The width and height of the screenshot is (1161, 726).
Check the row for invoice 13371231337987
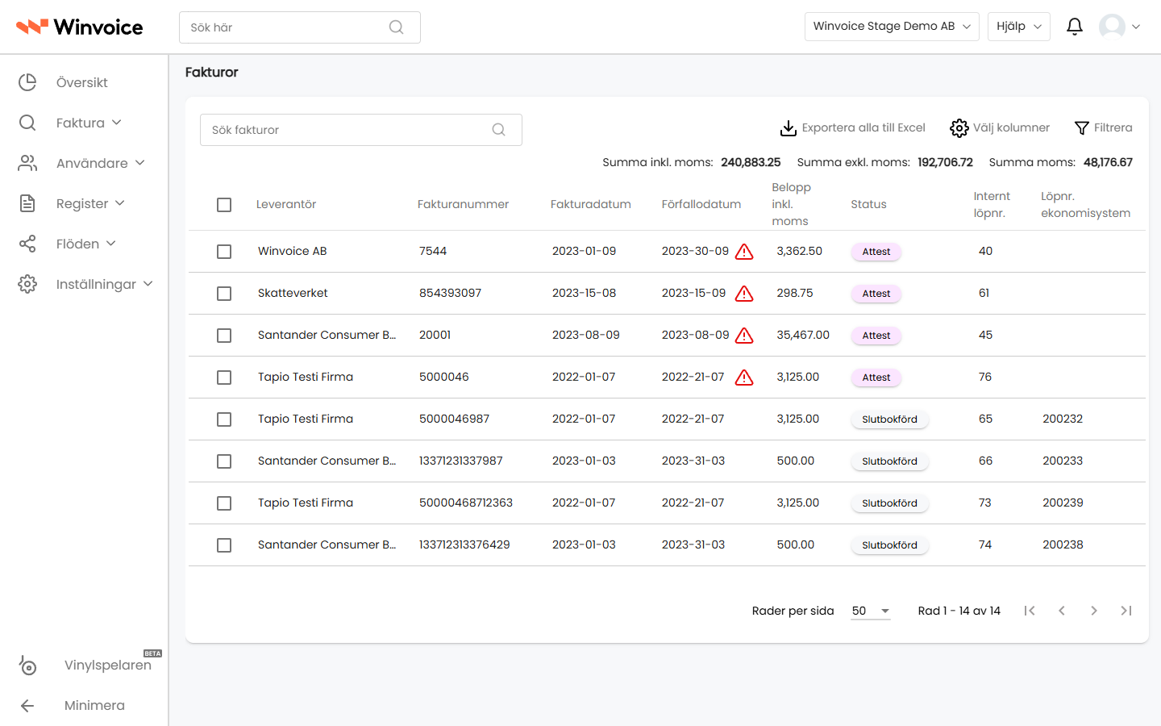click(224, 461)
